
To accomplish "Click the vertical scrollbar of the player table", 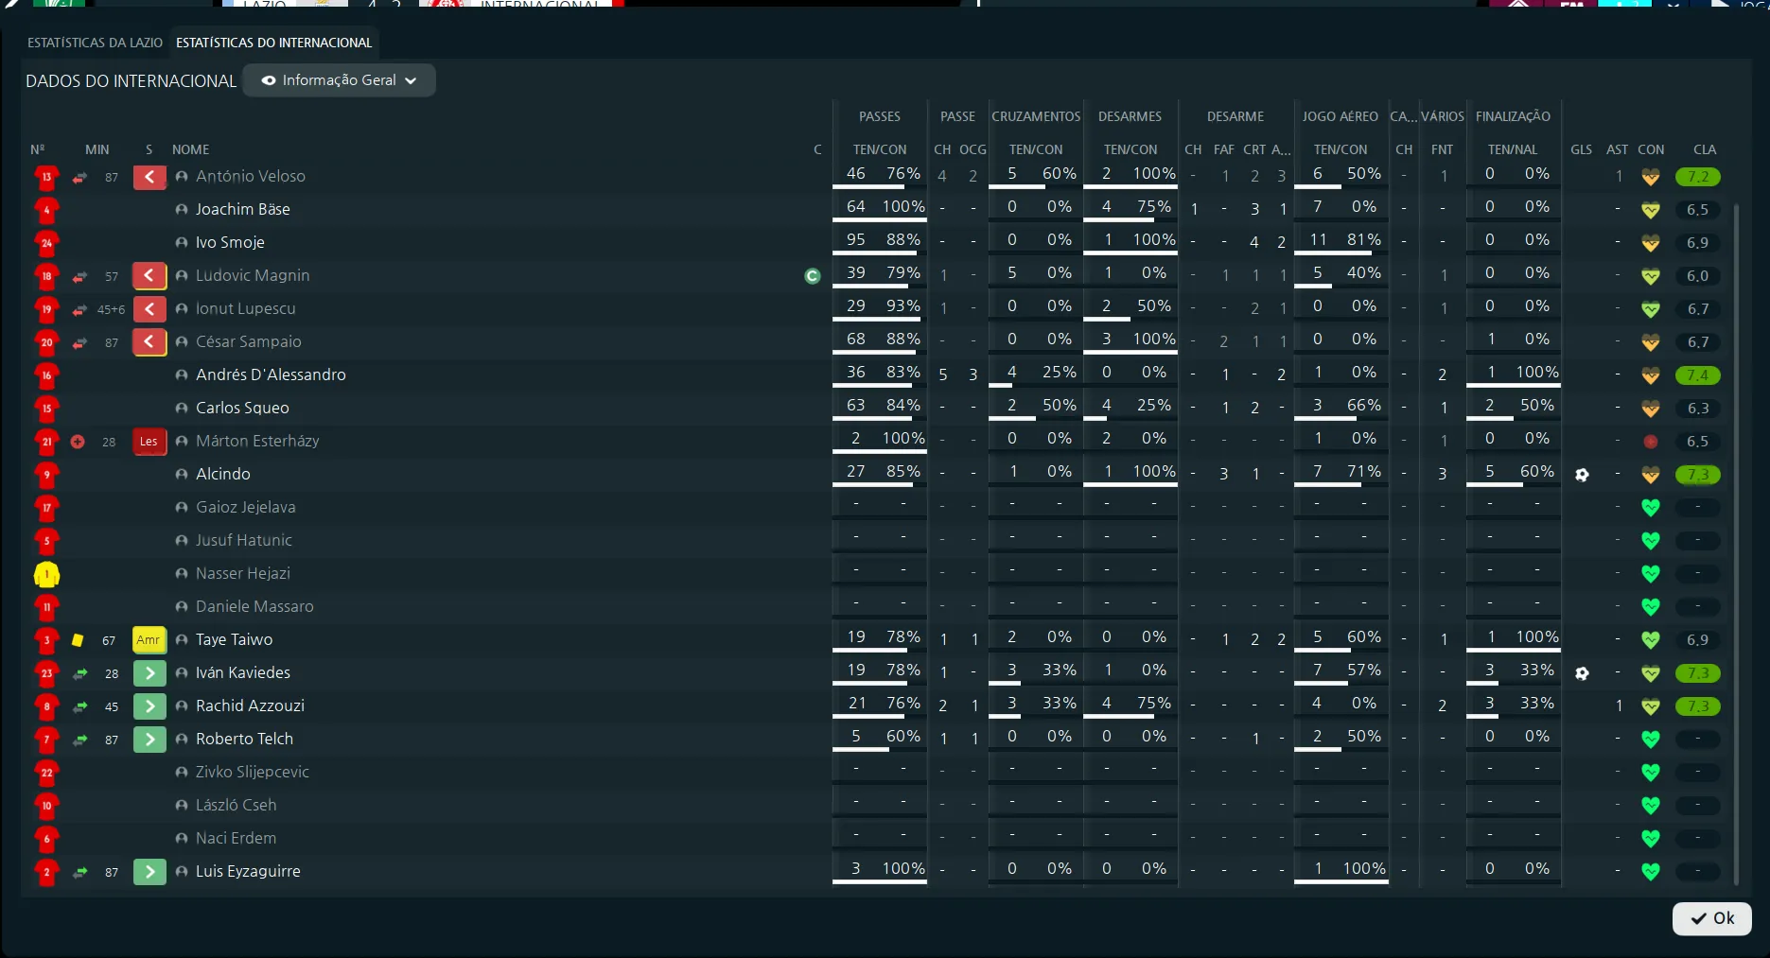I will coord(1736,544).
